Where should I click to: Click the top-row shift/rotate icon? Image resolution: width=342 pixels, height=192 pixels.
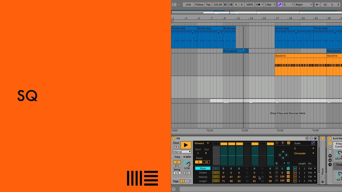coord(277,143)
